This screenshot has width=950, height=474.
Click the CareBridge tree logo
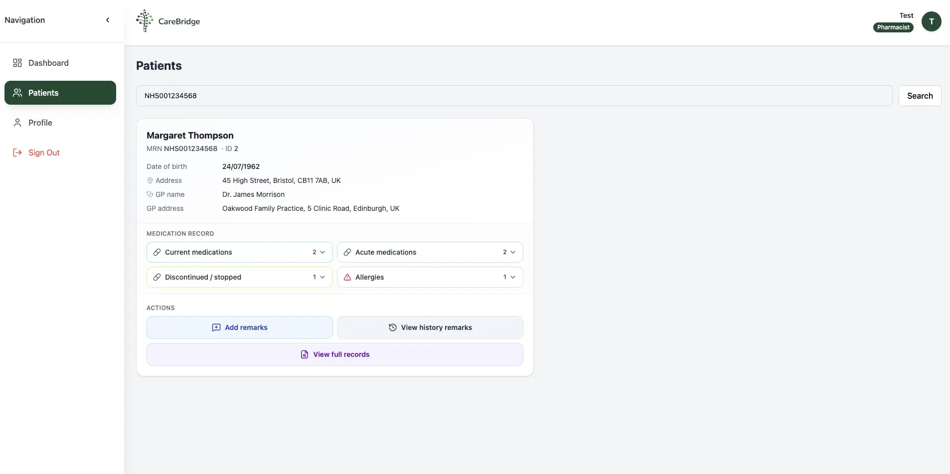pos(145,21)
